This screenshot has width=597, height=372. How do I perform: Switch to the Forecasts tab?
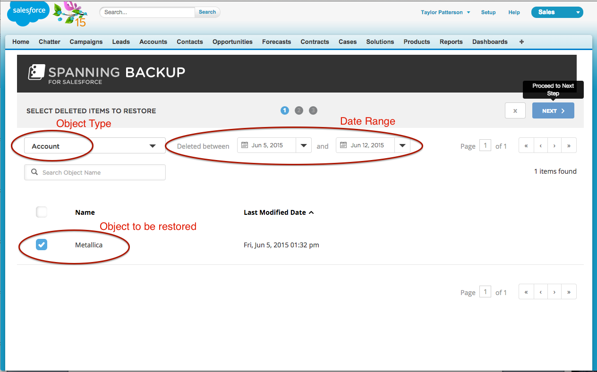coord(277,42)
